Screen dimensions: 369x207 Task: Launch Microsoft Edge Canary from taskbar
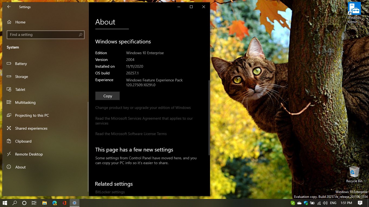coord(55,203)
